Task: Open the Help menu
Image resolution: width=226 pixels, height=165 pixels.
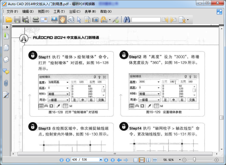Action: (x=106, y=11)
